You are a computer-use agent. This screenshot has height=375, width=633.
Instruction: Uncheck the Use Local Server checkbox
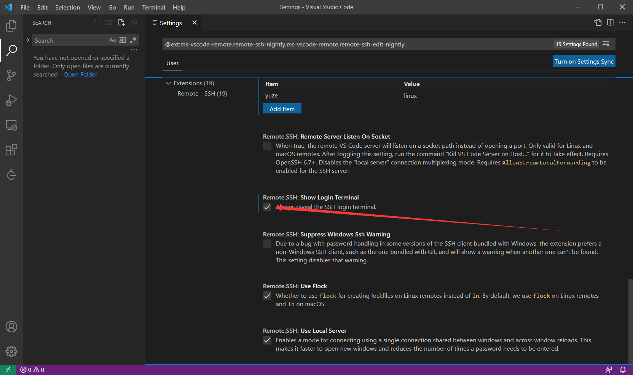[267, 340]
